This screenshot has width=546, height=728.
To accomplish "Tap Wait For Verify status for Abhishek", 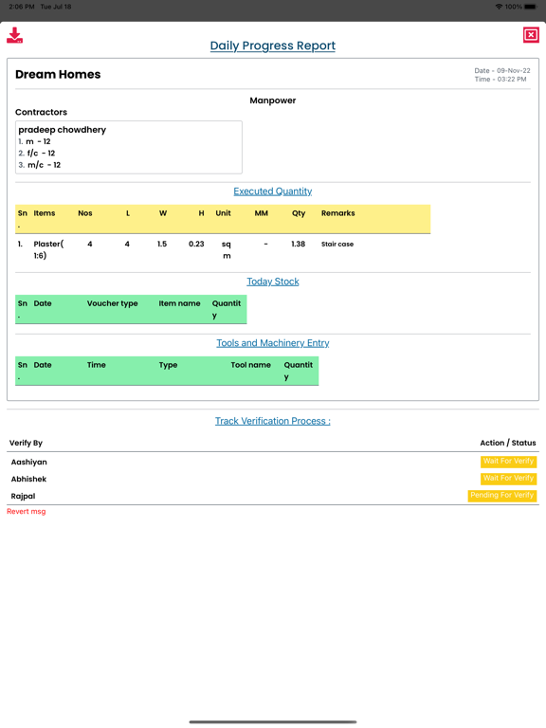I will 508,478.
